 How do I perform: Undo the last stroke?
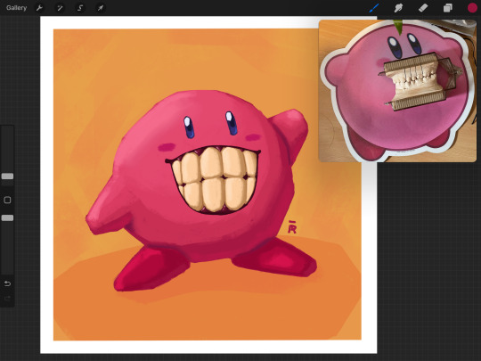point(7,283)
